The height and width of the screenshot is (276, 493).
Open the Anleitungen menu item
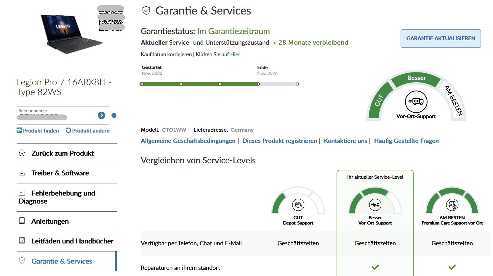click(x=50, y=221)
